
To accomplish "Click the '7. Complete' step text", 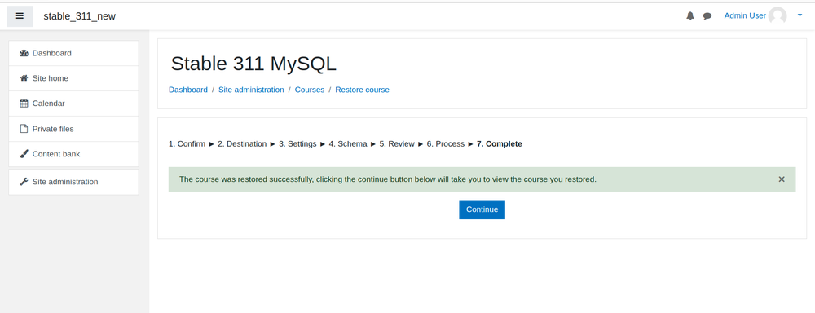I will [x=500, y=144].
